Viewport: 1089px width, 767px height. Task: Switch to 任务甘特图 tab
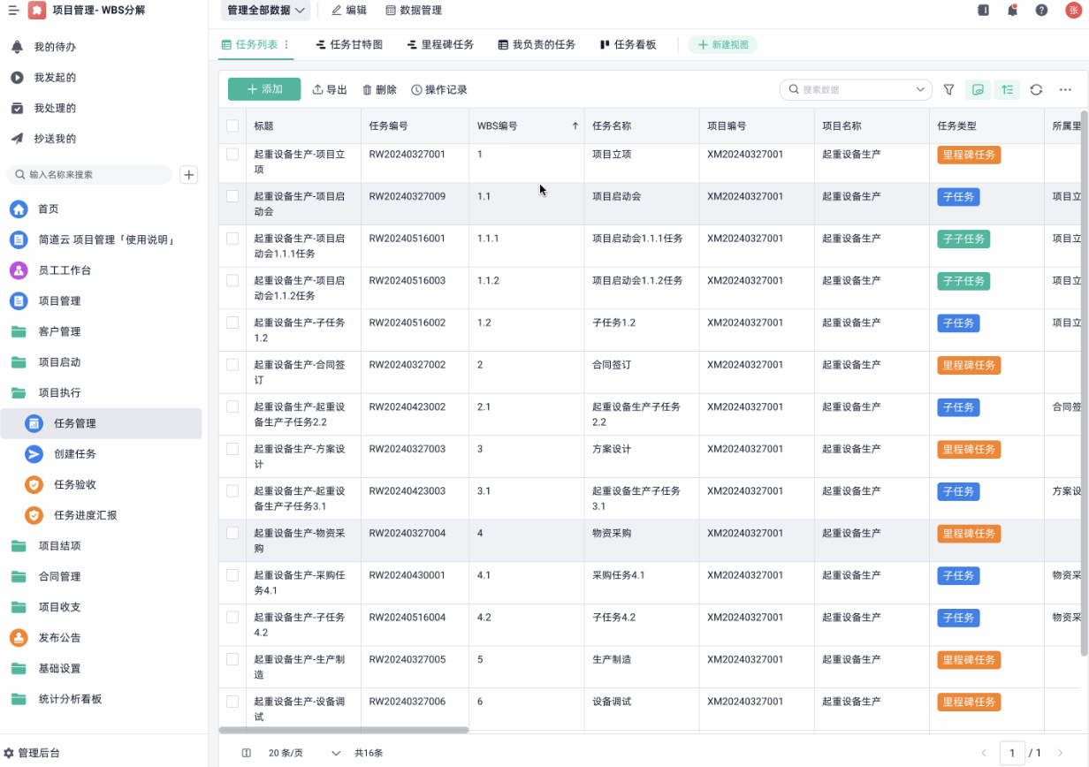point(349,44)
